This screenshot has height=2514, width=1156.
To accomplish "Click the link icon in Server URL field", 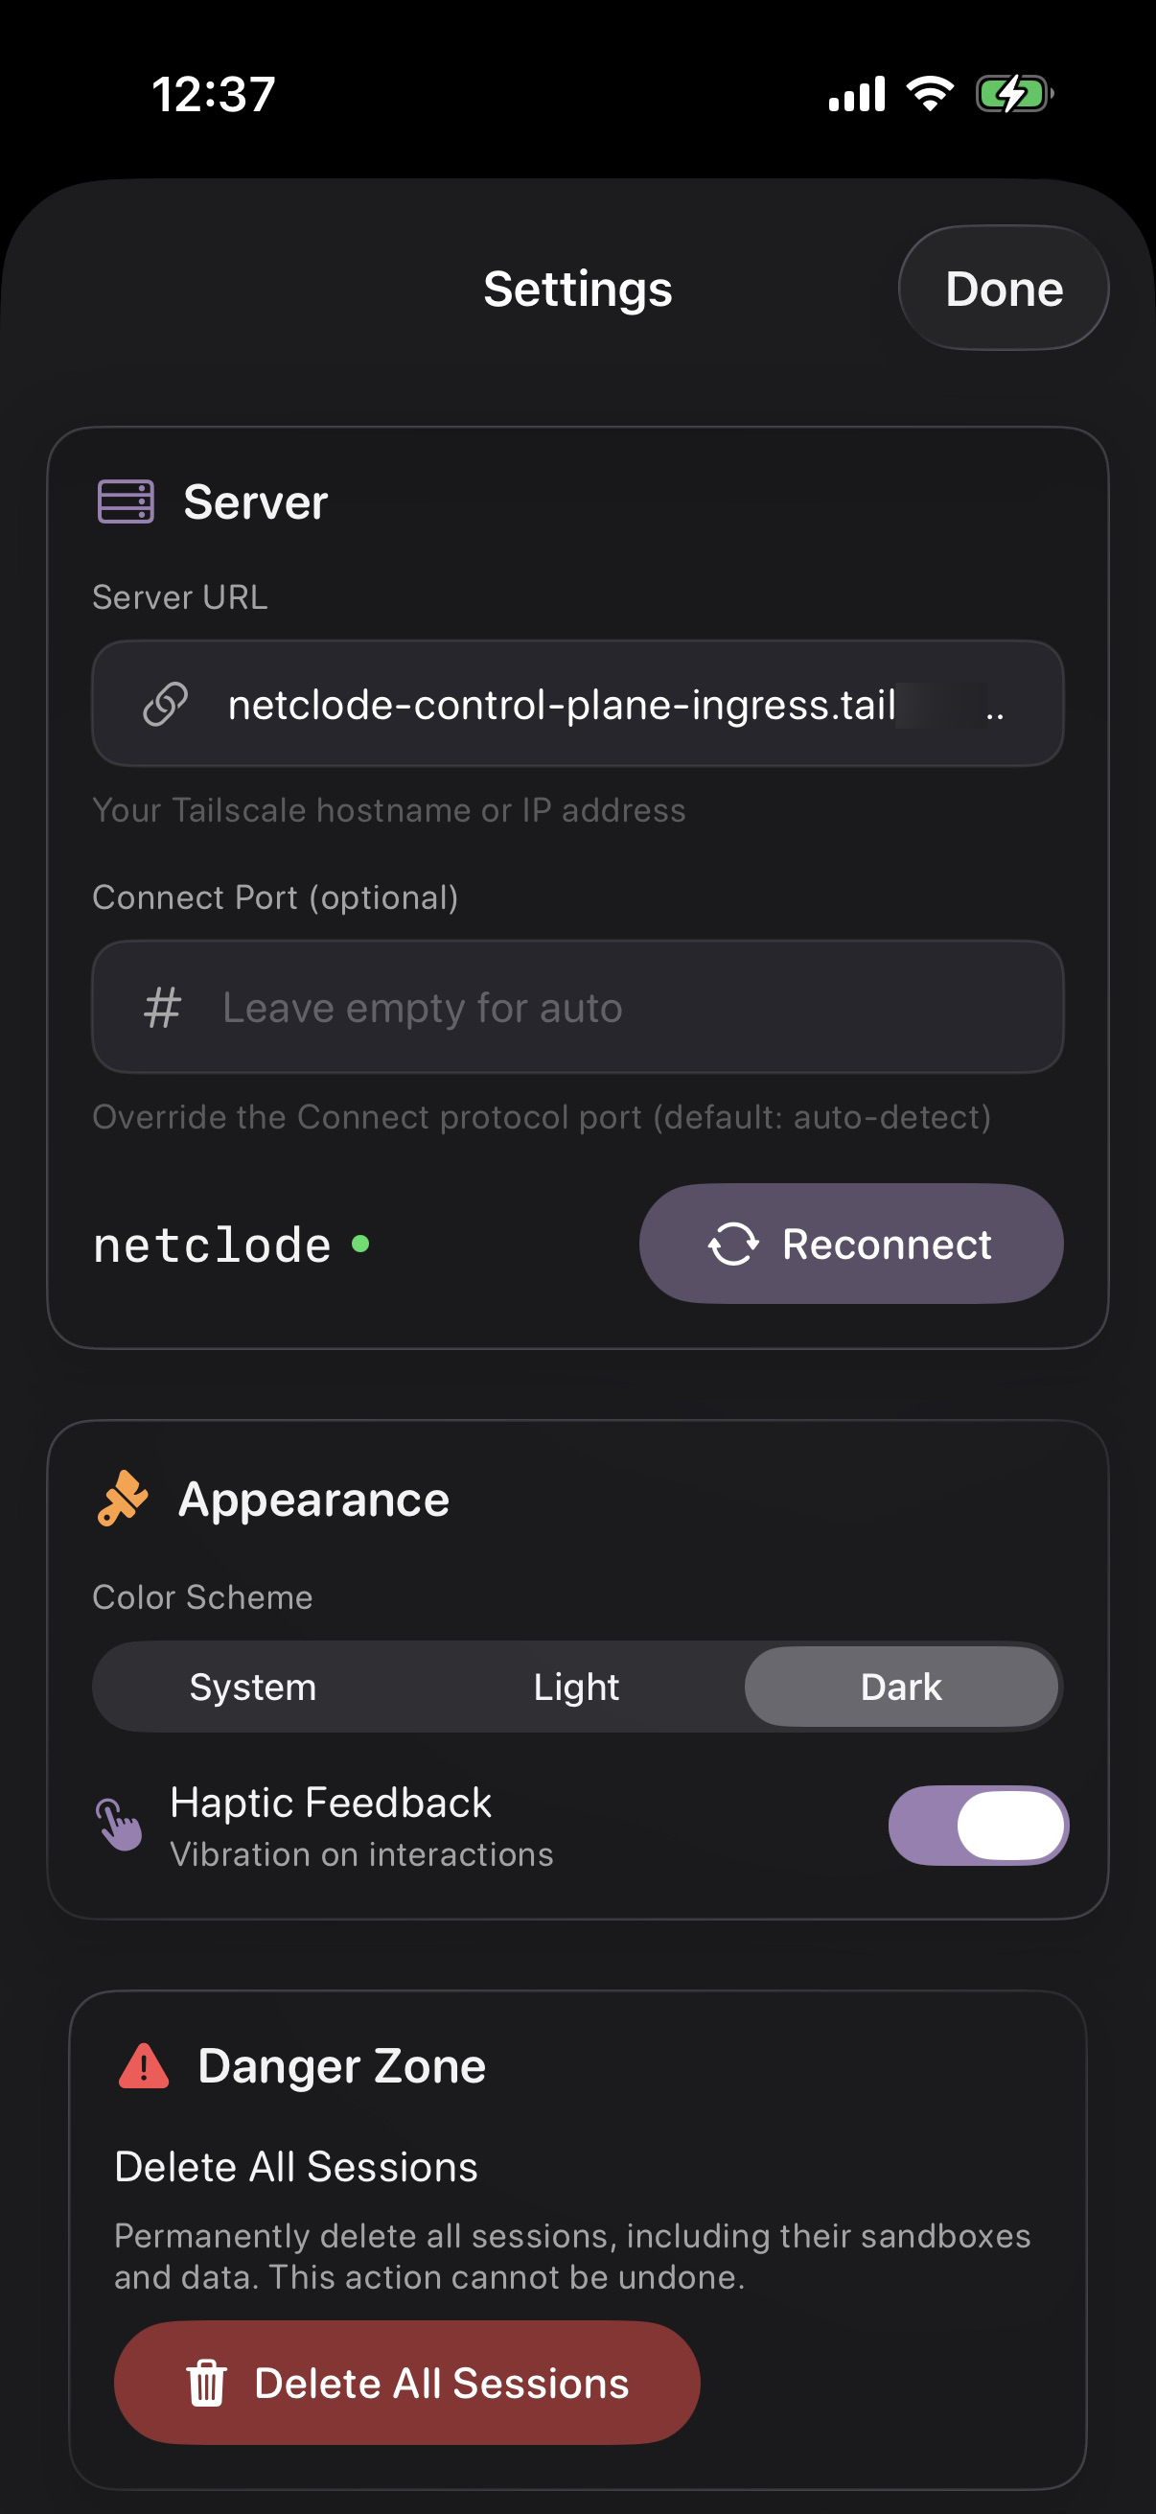I will [x=165, y=704].
